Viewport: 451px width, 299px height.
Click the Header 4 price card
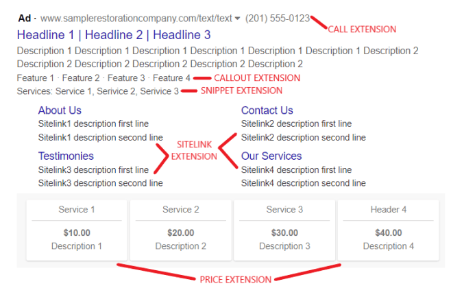point(388,230)
